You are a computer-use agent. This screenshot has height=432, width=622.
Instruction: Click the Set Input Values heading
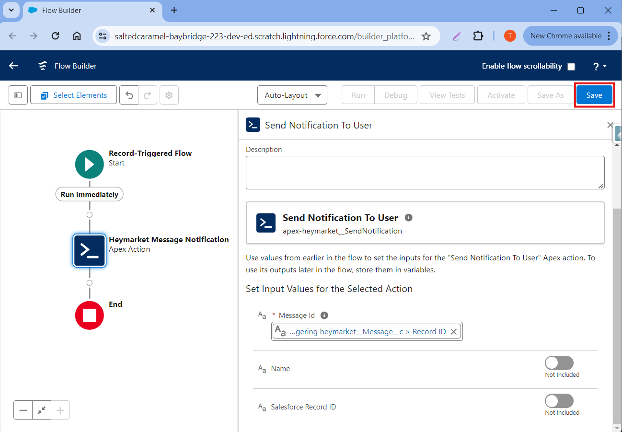point(329,289)
